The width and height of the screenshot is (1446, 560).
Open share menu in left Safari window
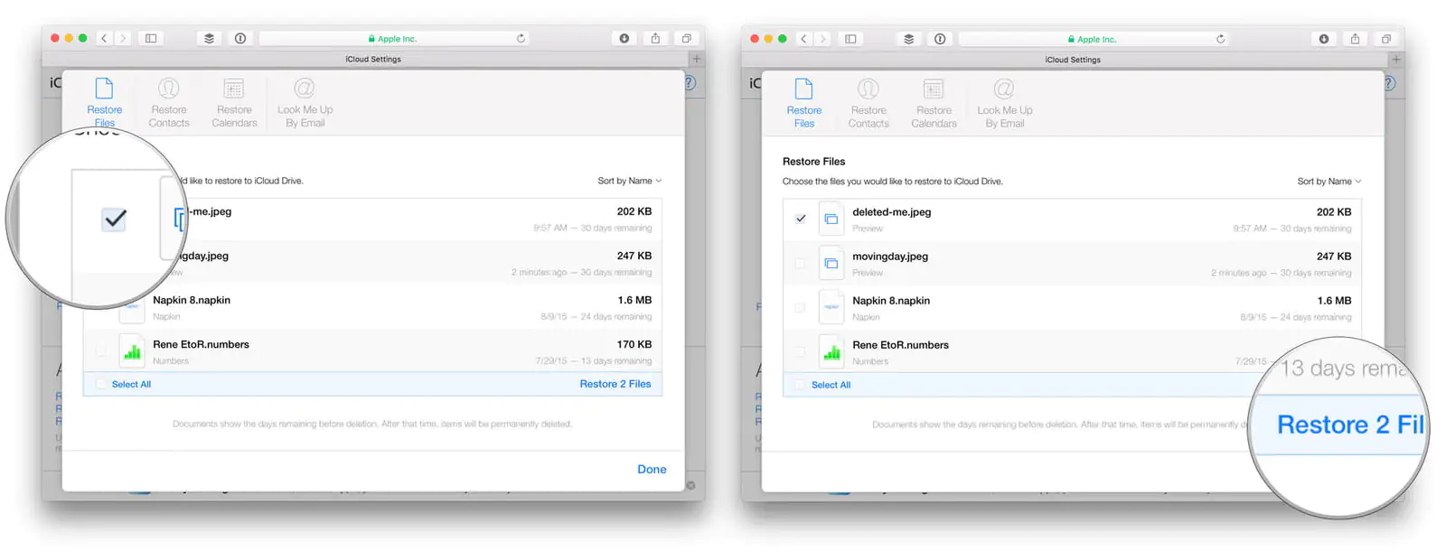pos(655,38)
